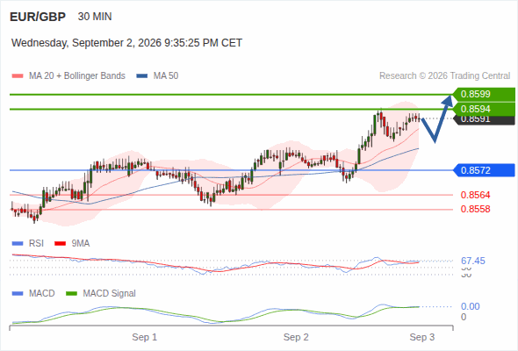Viewport: 518px width, 351px height.
Task: Click the MACD zero axis label
Action: click(464, 317)
